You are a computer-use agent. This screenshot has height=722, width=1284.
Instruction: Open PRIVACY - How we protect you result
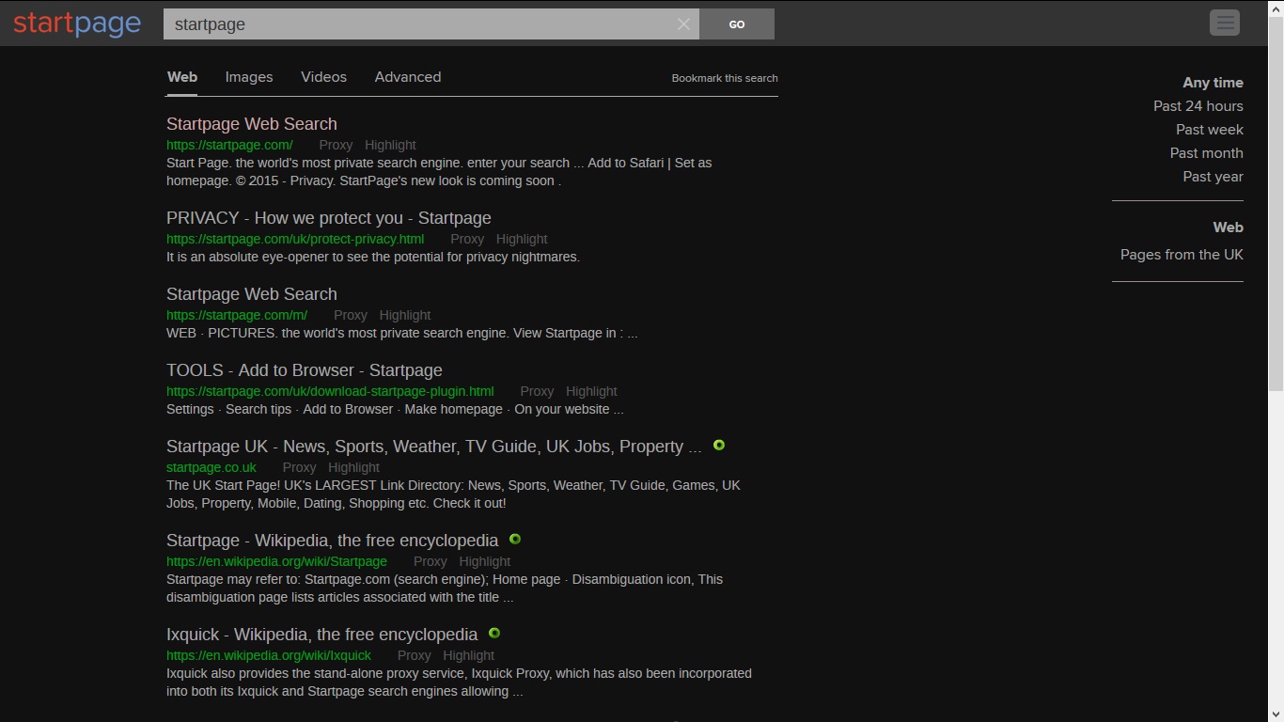click(x=329, y=218)
